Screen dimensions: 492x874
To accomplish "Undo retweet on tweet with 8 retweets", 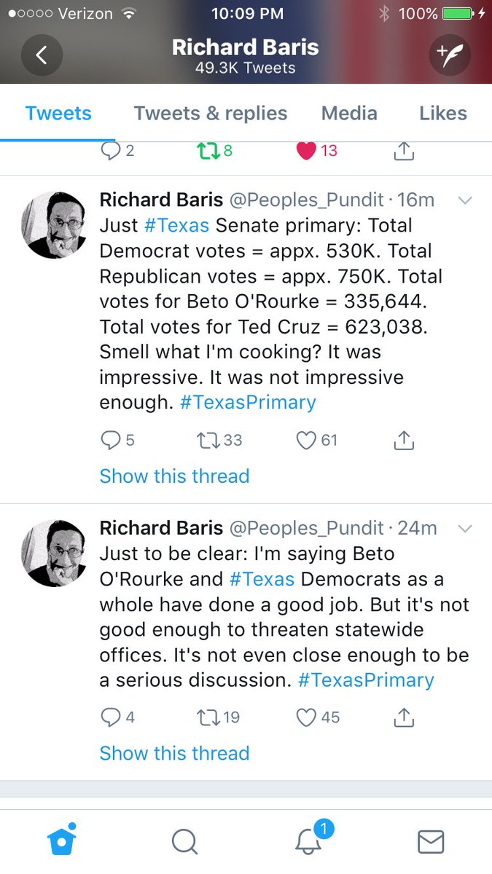I will click(207, 151).
